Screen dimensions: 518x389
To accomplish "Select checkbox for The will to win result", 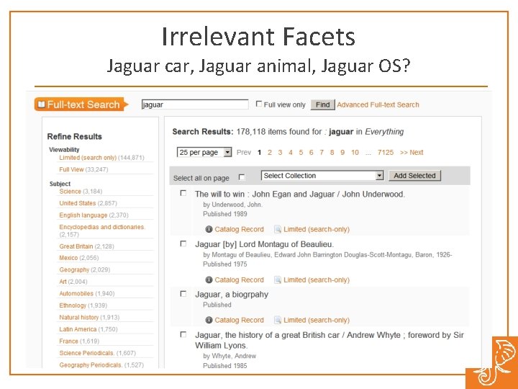I will 183,193.
